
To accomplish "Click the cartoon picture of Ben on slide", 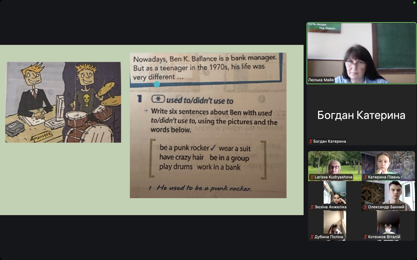I will (63, 102).
